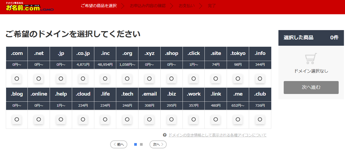The height and width of the screenshot is (151, 345).
Task: Click the help question mark icon
Action: coord(165,135)
